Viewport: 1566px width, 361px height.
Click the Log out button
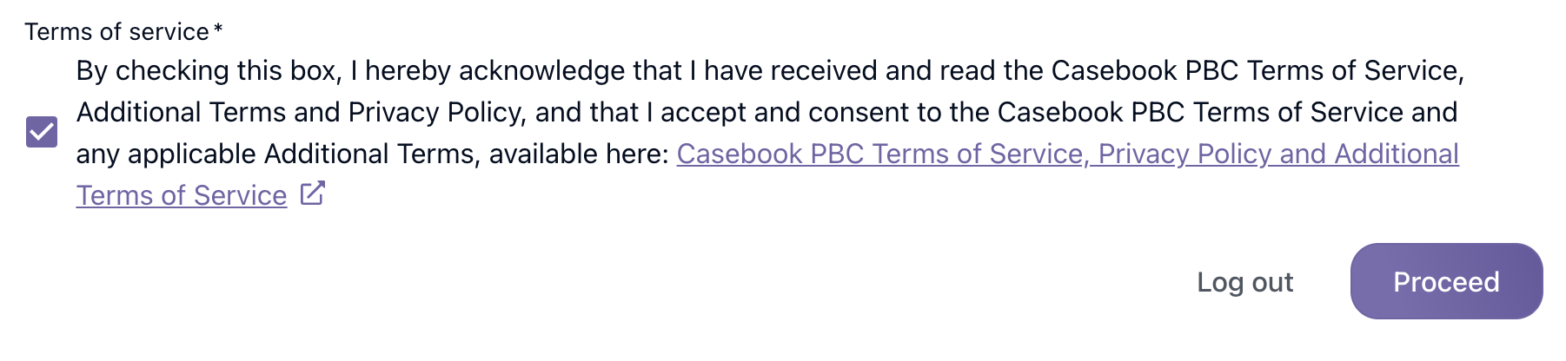pyautogui.click(x=1244, y=282)
